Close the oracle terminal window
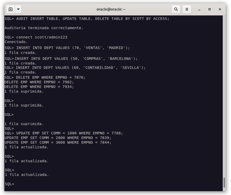Image resolution: width=231 pixels, height=195 pixels. (x=220, y=9)
